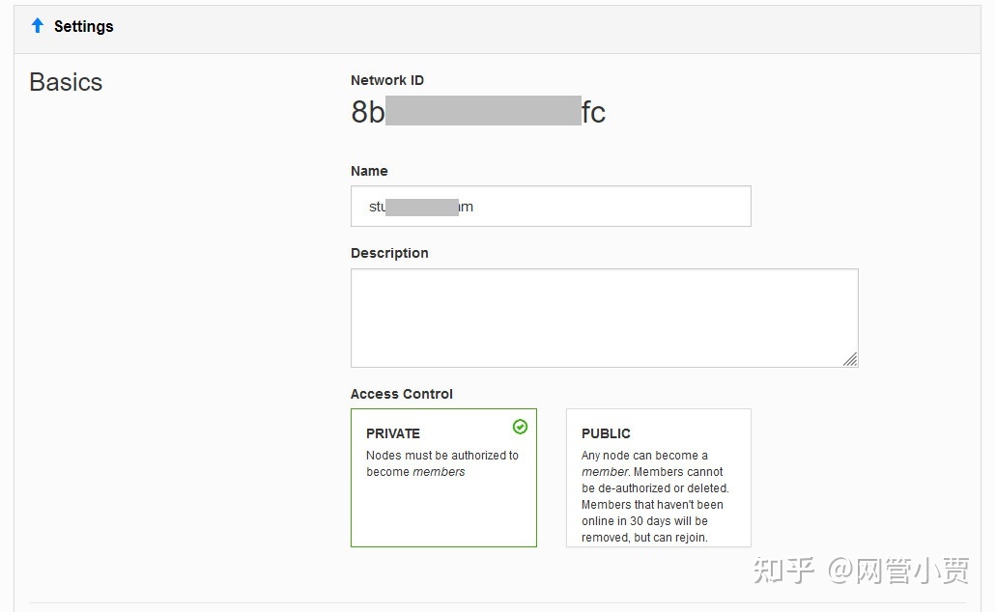Screen dimensions: 995x612
Task: Click the Zhihu watermark text
Action: [861, 570]
